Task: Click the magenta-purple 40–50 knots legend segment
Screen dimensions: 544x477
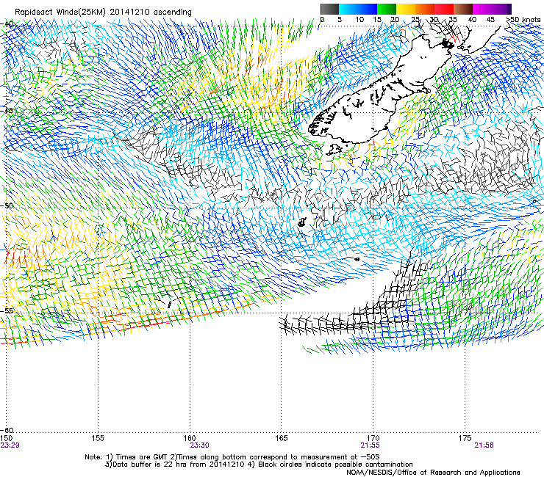Action: tap(490, 9)
